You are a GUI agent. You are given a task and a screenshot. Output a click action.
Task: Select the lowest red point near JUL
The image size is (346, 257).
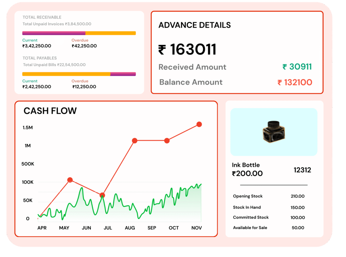tap(102, 195)
